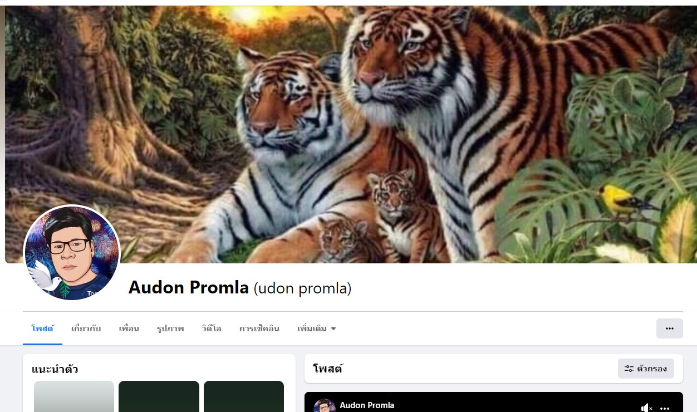Click the ตัวกรอง filter button
Image resolution: width=697 pixels, height=412 pixels.
[x=646, y=369]
